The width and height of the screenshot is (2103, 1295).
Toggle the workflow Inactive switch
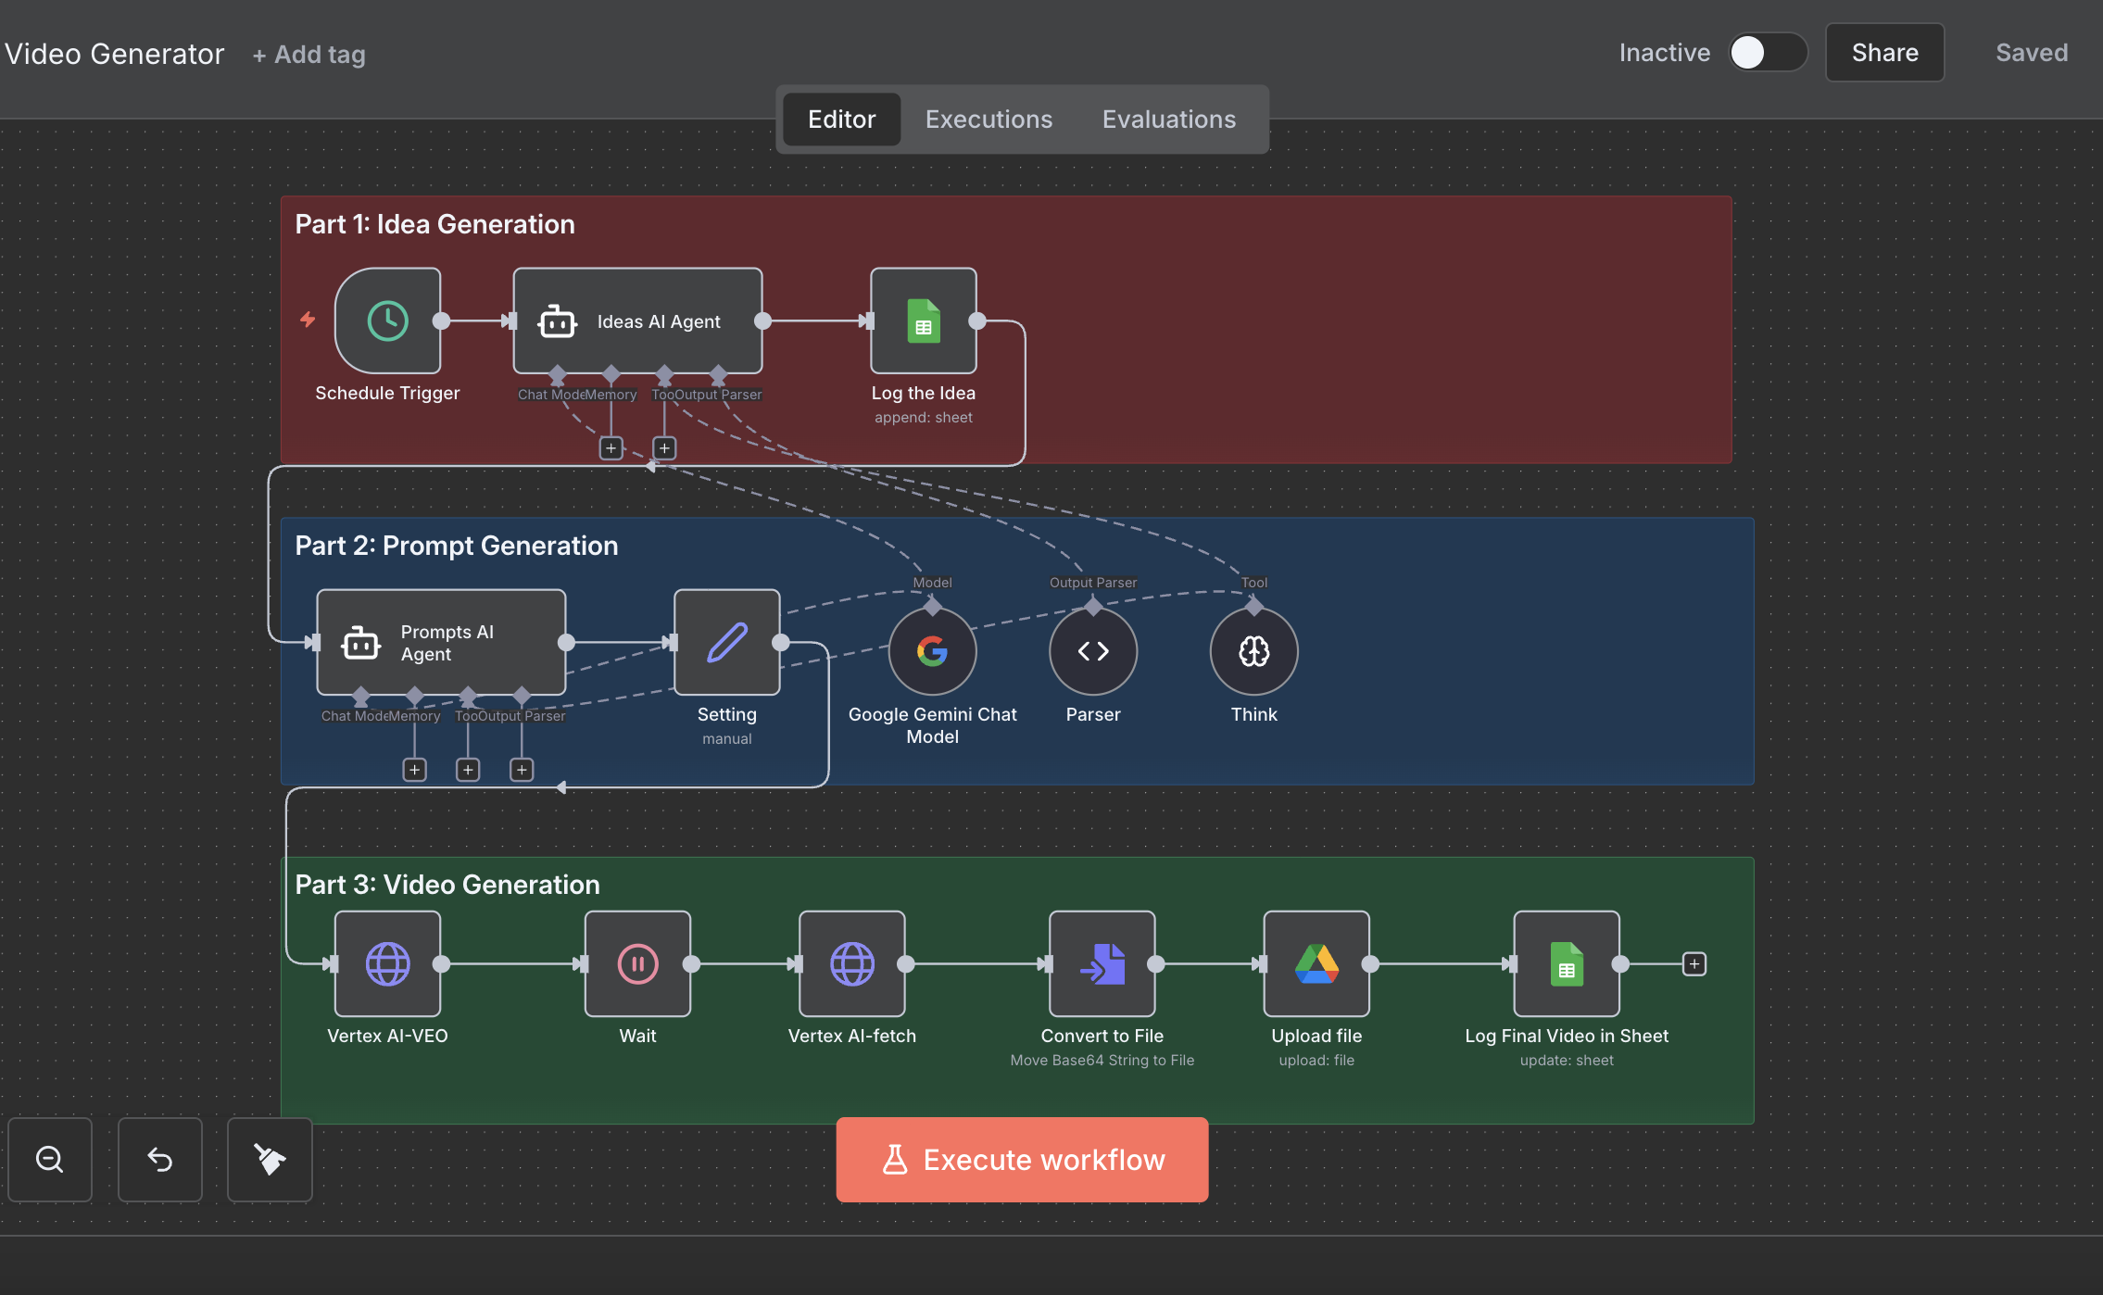coord(1768,53)
